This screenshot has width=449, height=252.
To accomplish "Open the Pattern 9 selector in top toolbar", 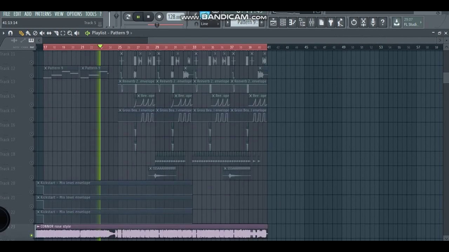I will 244,22.
